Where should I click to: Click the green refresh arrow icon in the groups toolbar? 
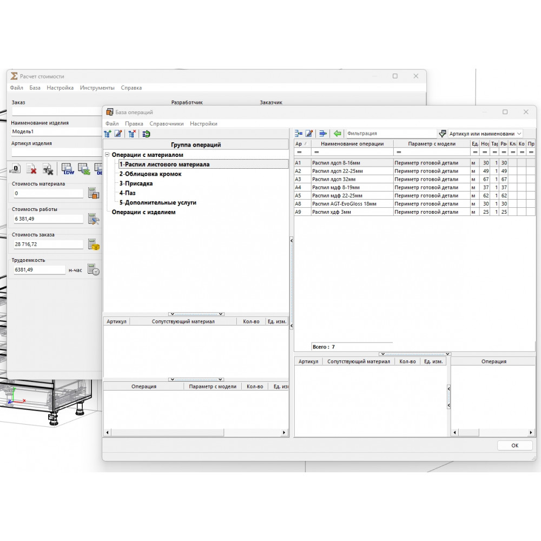(x=146, y=134)
